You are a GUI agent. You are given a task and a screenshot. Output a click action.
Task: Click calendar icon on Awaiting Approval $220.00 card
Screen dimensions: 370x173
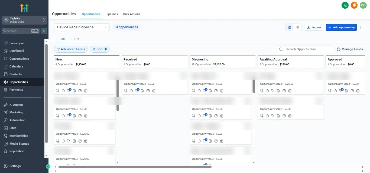tap(290, 91)
